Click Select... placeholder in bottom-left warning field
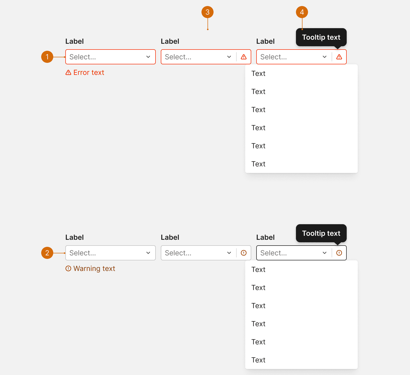The height and width of the screenshot is (375, 410). (83, 253)
